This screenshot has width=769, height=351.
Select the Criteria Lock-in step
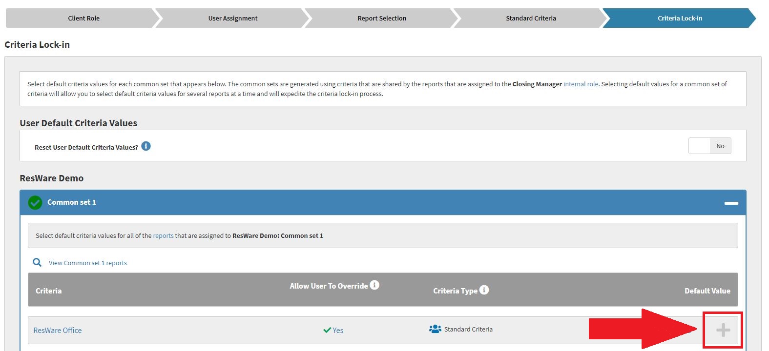pos(680,18)
